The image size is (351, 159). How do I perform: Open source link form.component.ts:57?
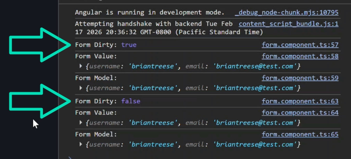coord(300,45)
